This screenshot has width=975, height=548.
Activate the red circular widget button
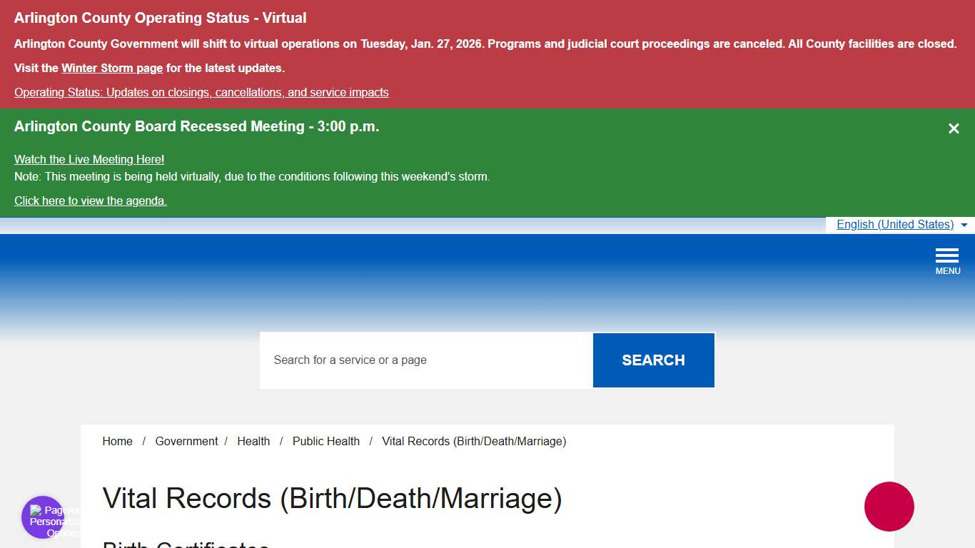(x=889, y=507)
